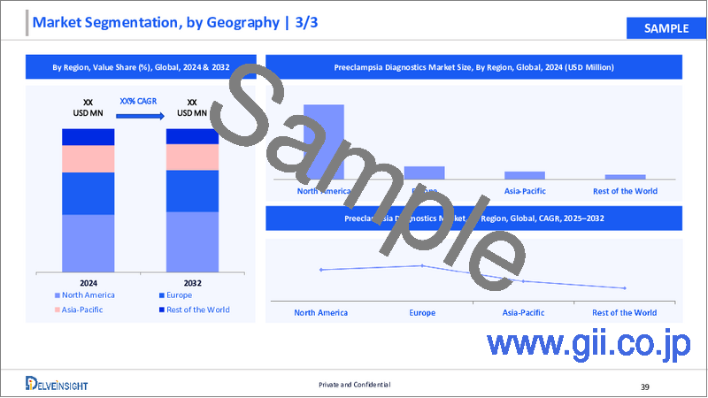
Task: Click the North America legend color square
Action: [x=58, y=295]
